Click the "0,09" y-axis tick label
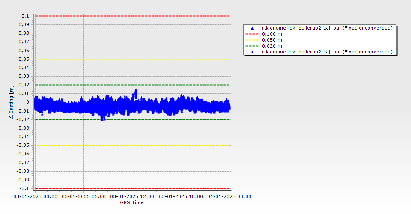This screenshot has width=411, height=214. click(x=24, y=25)
